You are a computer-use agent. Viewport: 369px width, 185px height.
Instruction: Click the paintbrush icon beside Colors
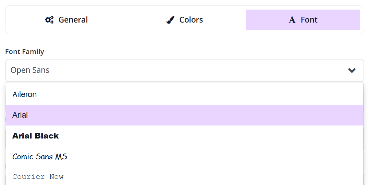point(170,20)
